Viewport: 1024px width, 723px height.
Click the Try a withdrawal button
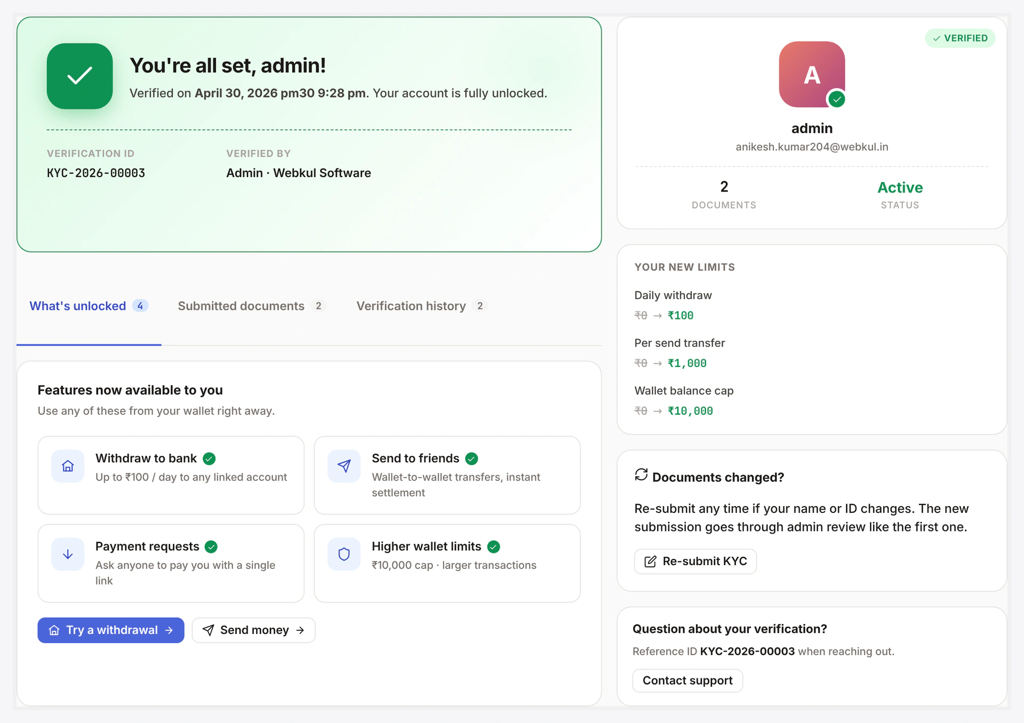point(111,630)
